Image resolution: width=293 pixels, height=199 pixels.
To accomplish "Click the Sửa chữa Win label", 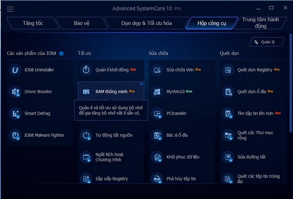I will point(180,70).
